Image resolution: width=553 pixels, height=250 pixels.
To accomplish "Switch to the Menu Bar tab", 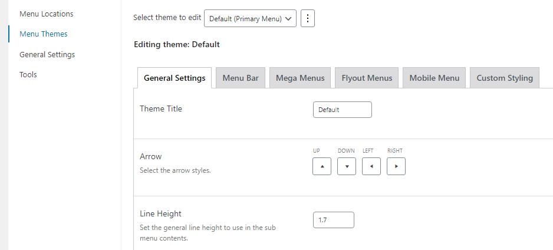I will 241,78.
